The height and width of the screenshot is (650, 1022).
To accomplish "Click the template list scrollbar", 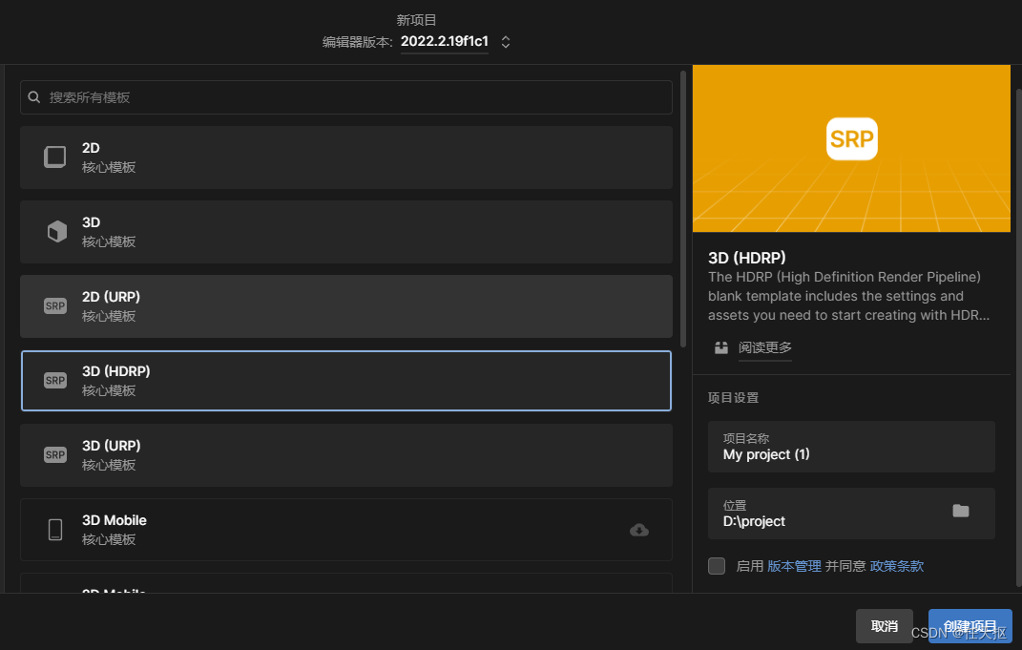I will click(683, 209).
